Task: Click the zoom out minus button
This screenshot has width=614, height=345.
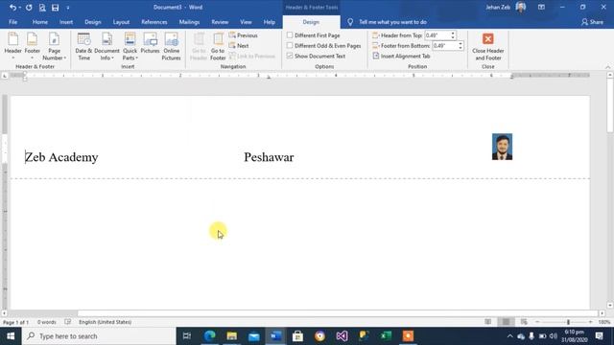Action: coord(537,322)
